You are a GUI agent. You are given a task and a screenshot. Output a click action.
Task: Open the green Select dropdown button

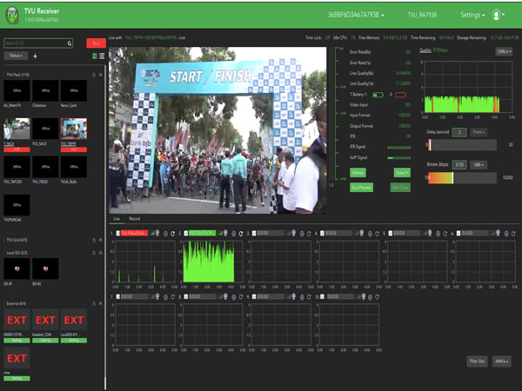[402, 173]
